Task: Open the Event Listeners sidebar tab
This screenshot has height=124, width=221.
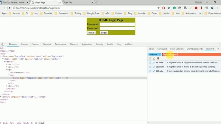Action: coord(177,49)
